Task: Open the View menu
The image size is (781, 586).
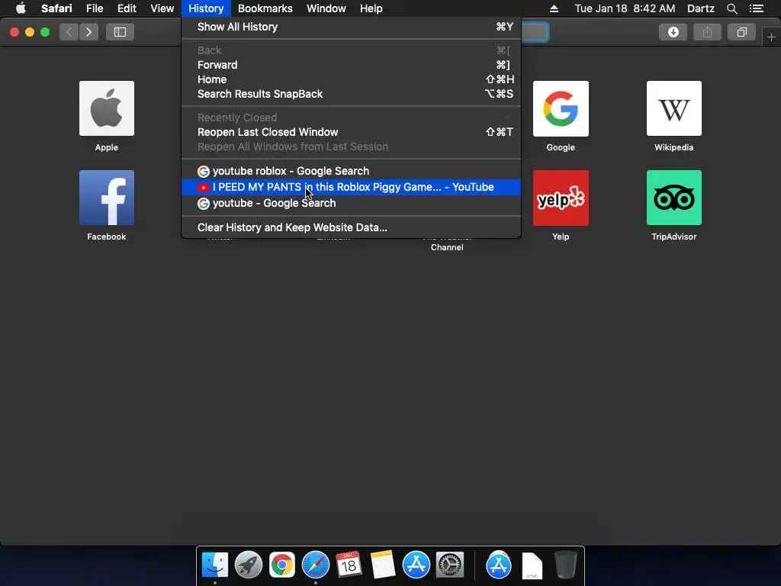Action: 162,8
